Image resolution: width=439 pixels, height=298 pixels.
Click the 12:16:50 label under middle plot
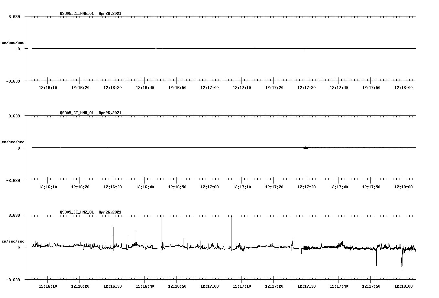click(177, 186)
